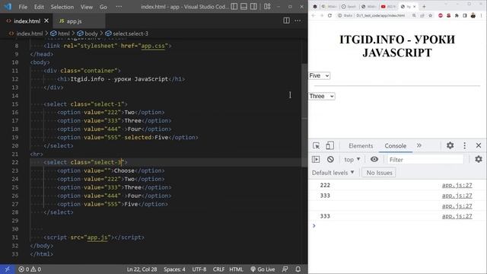Open the Three select dropdown on page
The width and height of the screenshot is (487, 274).
[322, 97]
